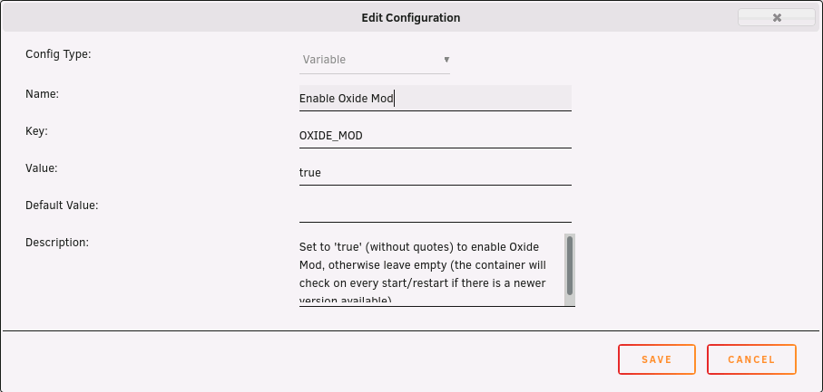
Task: Open the Config Type dropdown showing Variable
Action: point(374,60)
